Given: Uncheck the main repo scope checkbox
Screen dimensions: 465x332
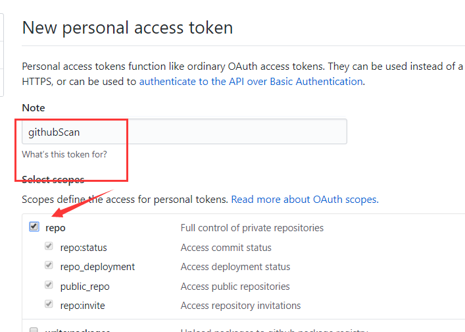Looking at the screenshot, I should pyautogui.click(x=34, y=227).
